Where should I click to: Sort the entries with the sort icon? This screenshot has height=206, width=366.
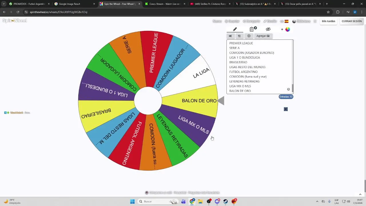tap(239, 36)
